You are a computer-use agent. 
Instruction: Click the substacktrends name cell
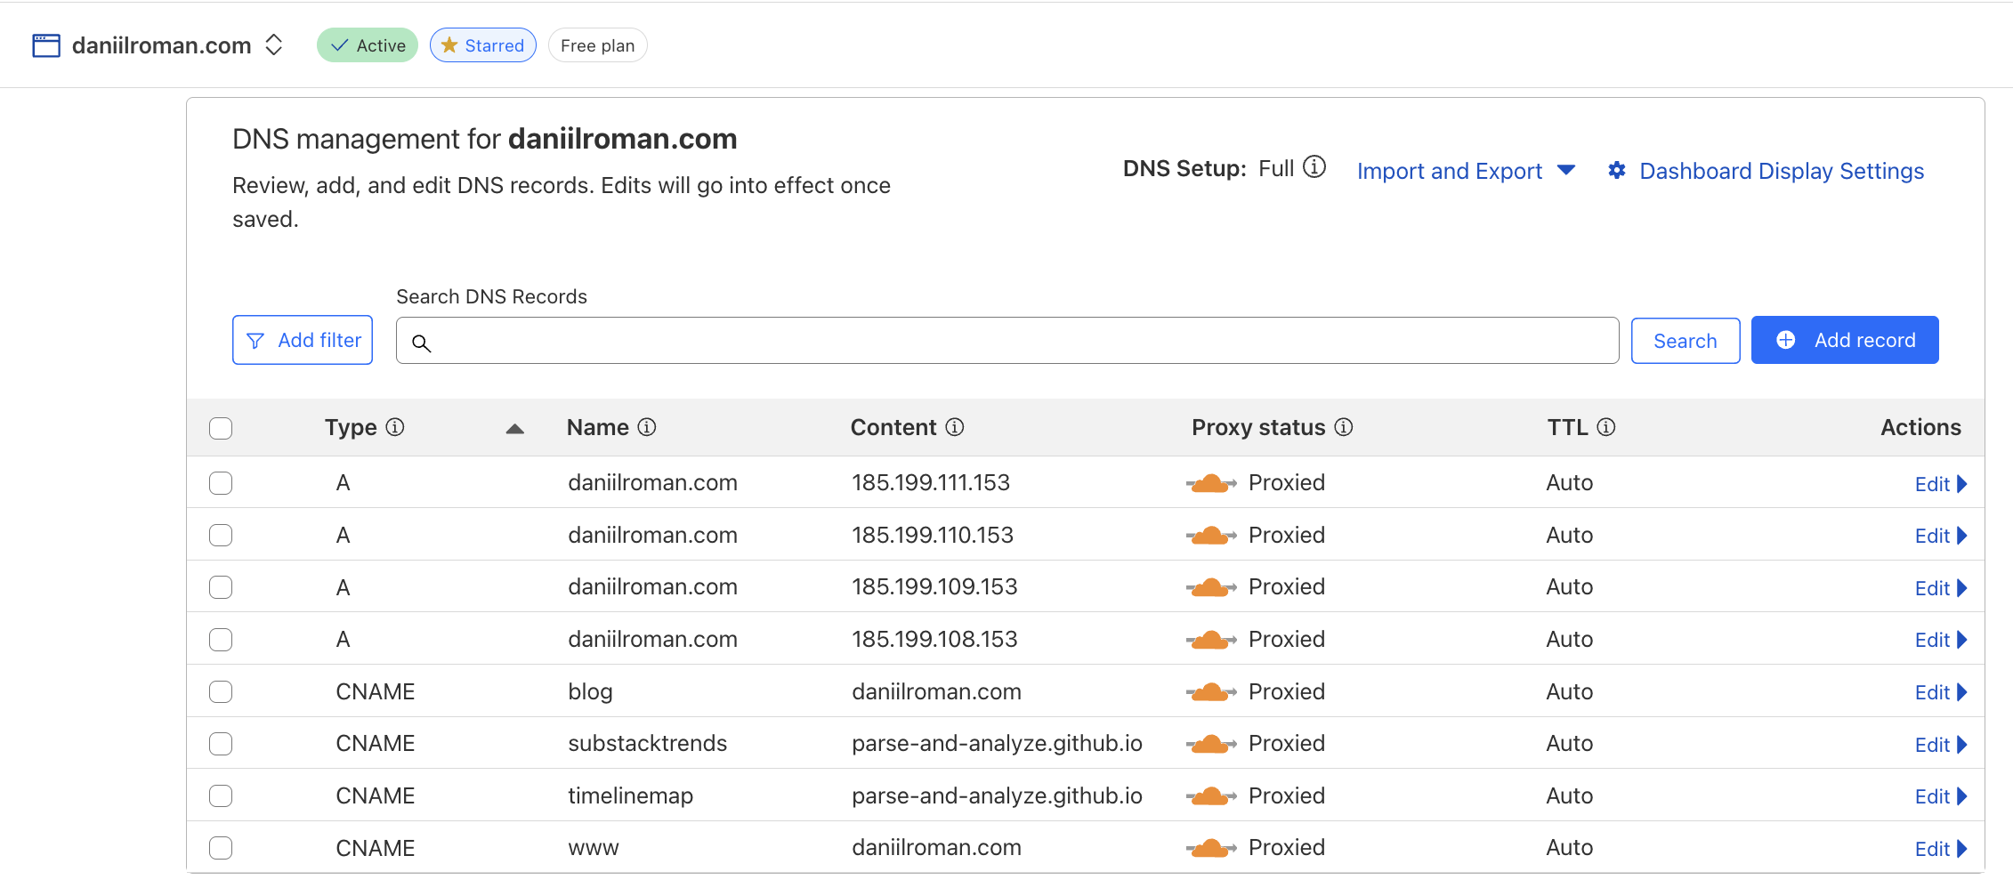pos(648,743)
